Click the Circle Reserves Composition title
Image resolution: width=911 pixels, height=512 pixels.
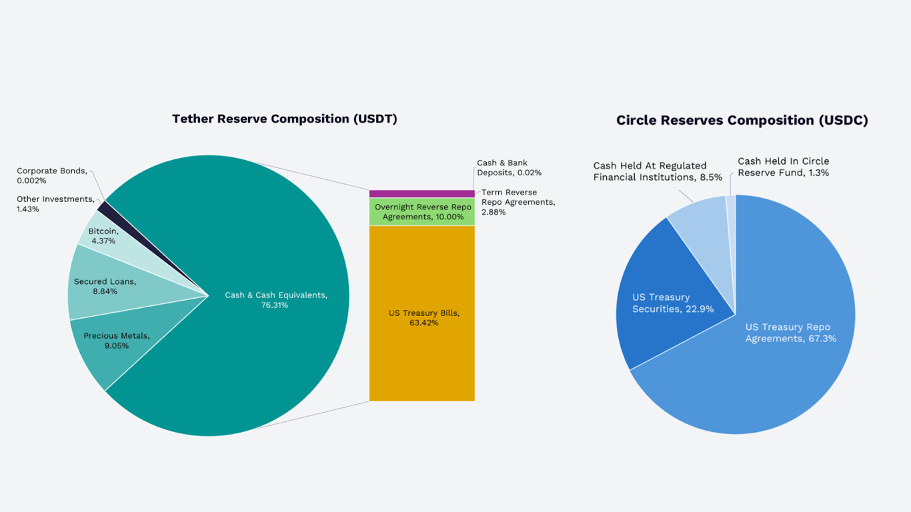742,121
